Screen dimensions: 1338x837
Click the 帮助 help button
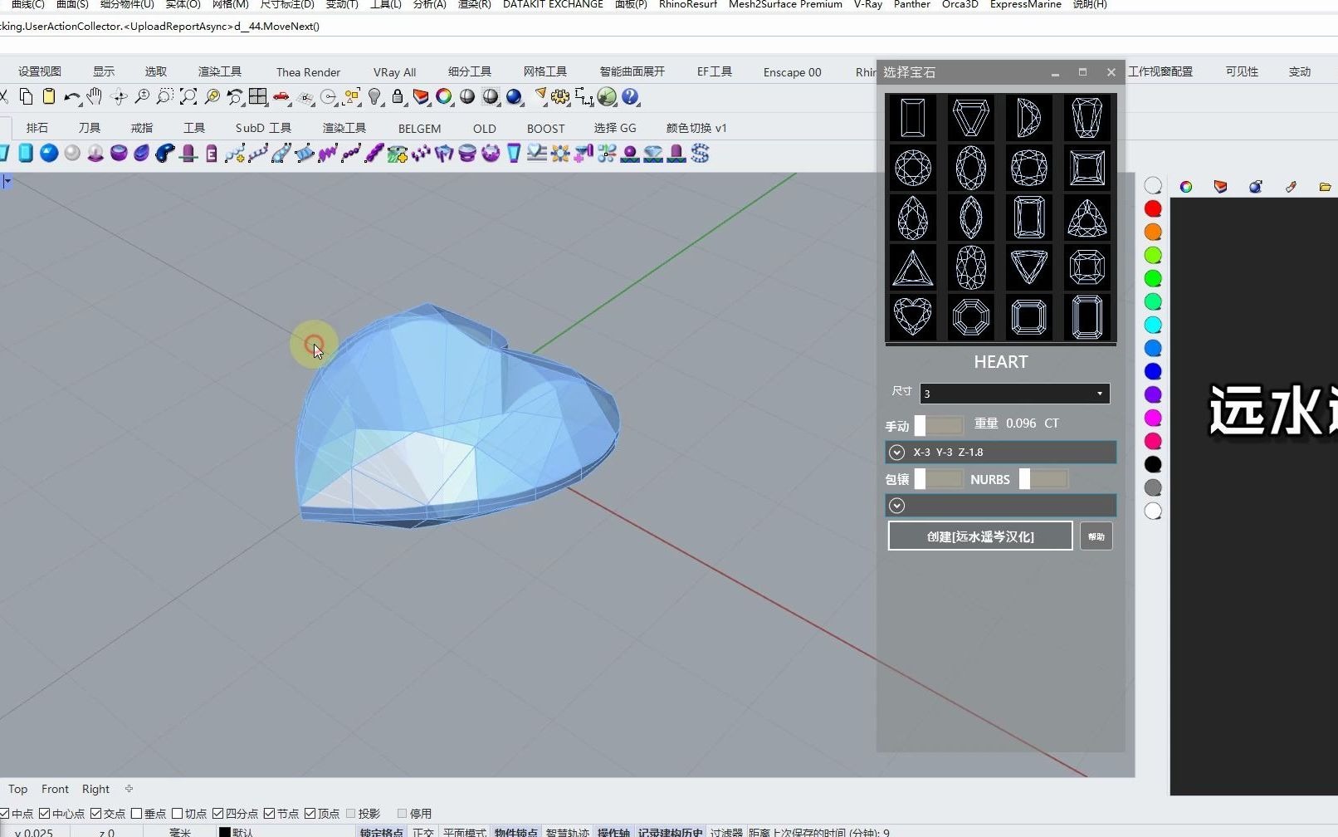1096,536
